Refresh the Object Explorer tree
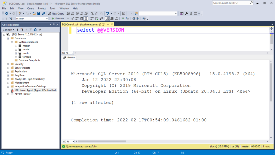The height and width of the screenshot is (155, 275). click(x=35, y=29)
